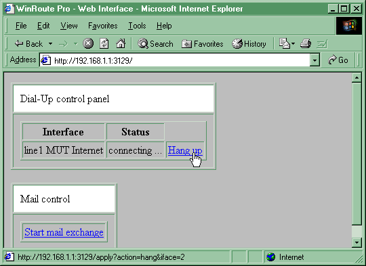
Task: Click the vertical scrollbar thumb
Action: [x=357, y=154]
